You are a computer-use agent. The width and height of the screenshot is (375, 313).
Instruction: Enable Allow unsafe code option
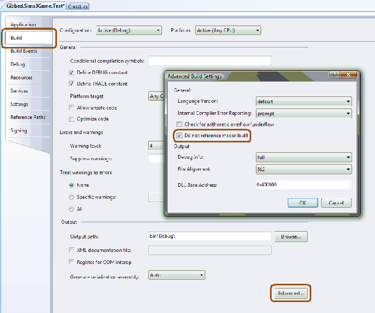point(72,107)
